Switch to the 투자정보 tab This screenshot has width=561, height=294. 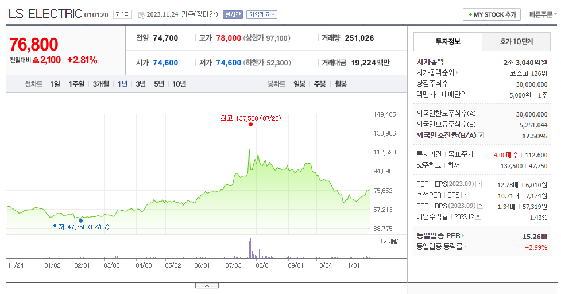[447, 41]
